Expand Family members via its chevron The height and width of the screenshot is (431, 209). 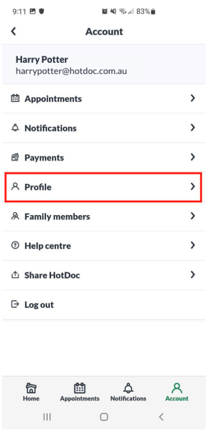point(193,216)
